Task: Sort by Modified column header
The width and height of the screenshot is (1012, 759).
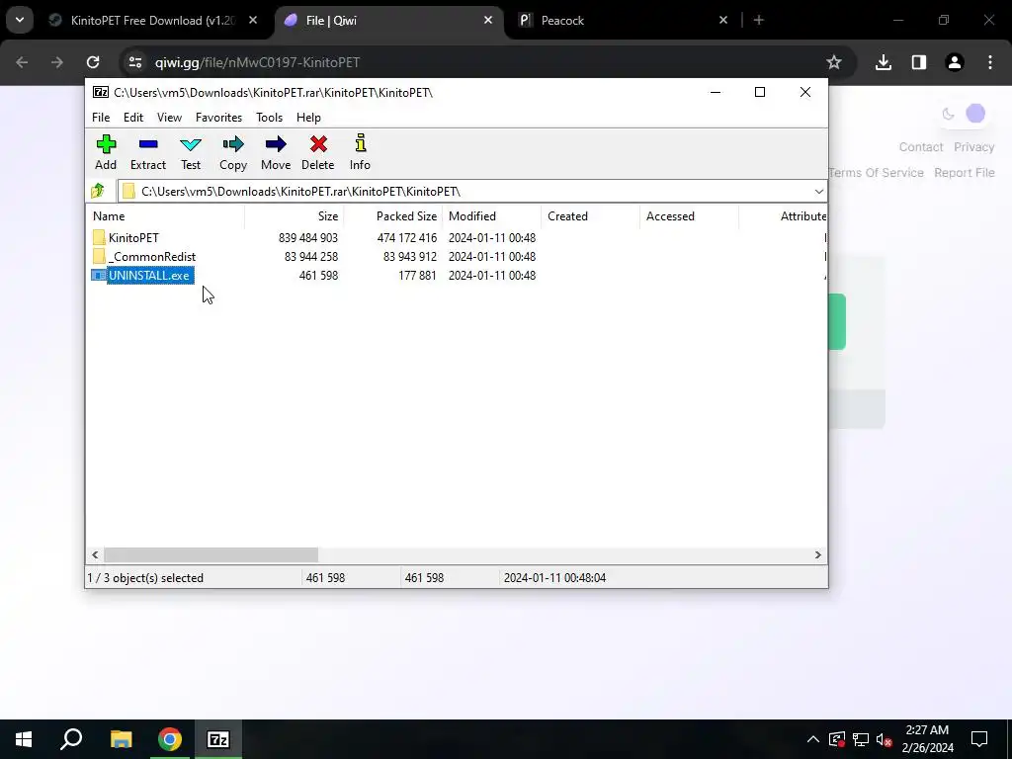Action: click(x=492, y=216)
